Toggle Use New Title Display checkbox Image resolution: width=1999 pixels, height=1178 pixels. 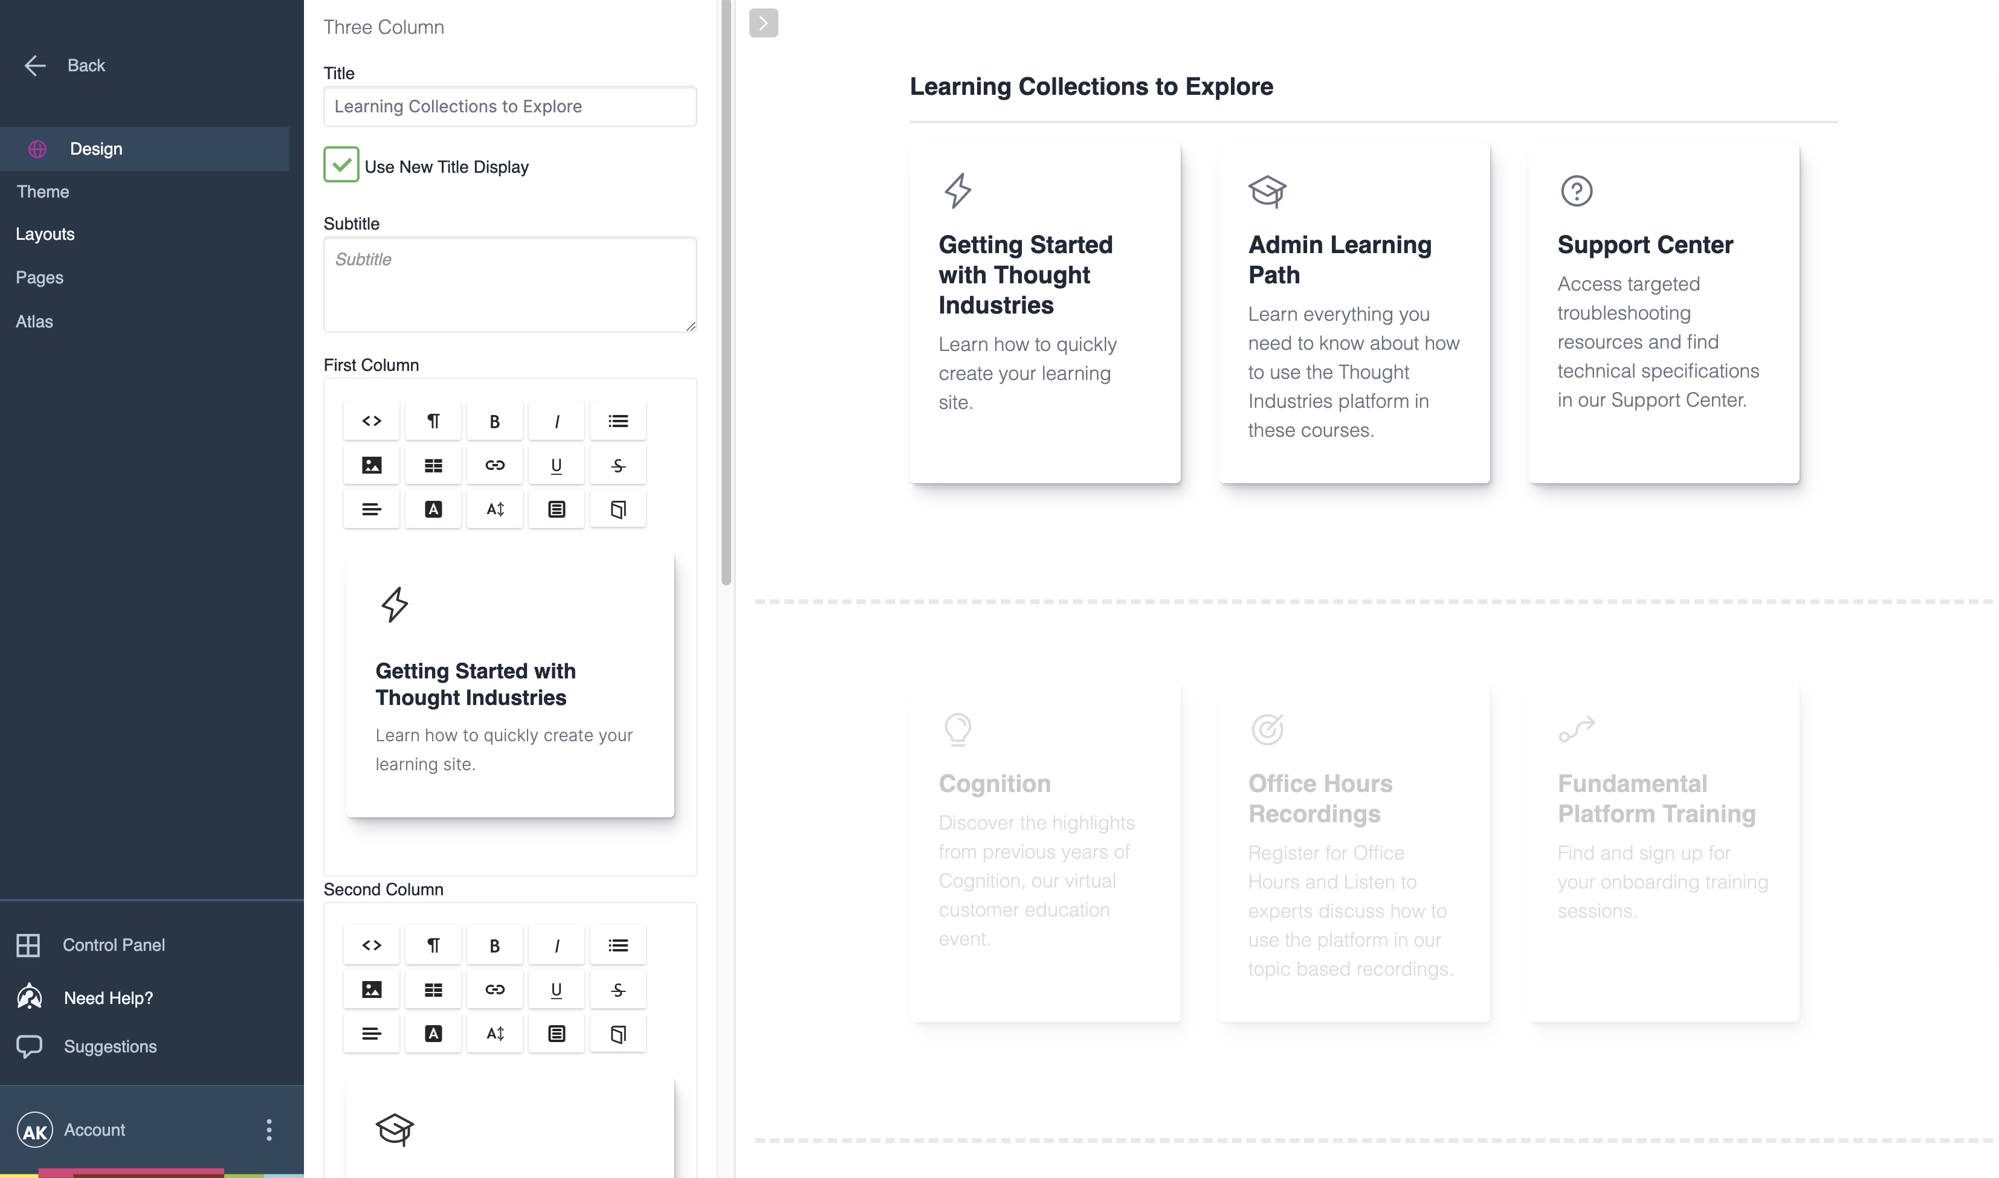click(x=341, y=165)
